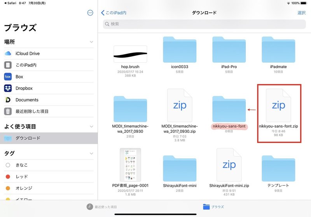The height and width of the screenshot is (217, 311).
Task: Collapse the 場所 section
Action: click(91, 42)
